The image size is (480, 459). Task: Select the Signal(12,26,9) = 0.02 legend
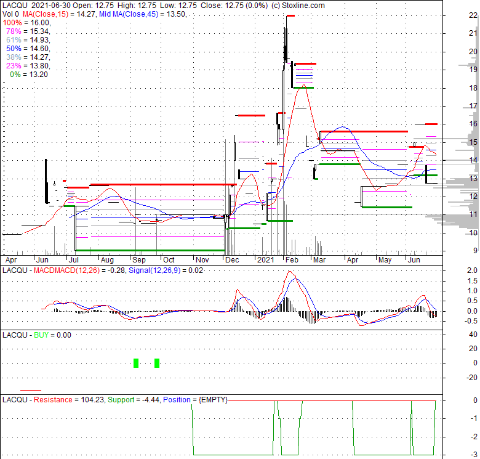pos(166,270)
